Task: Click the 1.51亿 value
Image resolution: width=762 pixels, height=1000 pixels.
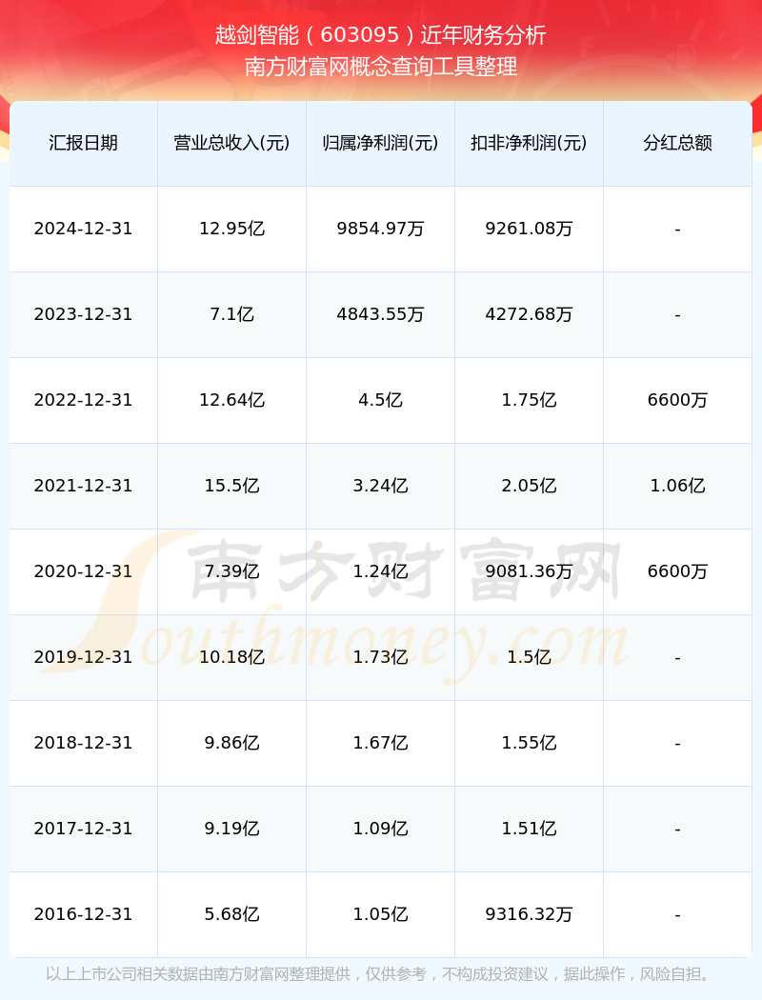Action: (530, 829)
